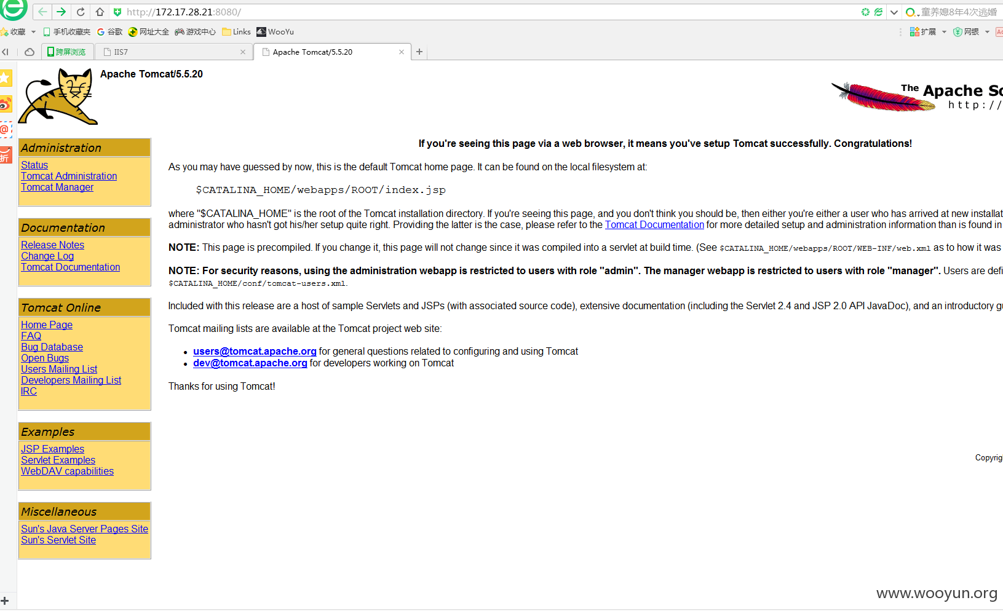Click the green security shield in the address bar
1003x611 pixels.
pyautogui.click(x=117, y=12)
